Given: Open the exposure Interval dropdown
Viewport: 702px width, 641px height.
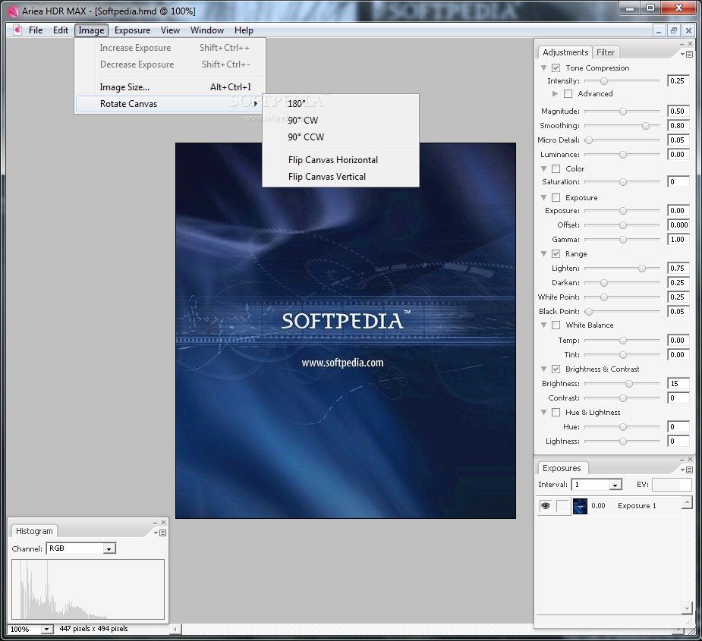Looking at the screenshot, I should pos(615,485).
